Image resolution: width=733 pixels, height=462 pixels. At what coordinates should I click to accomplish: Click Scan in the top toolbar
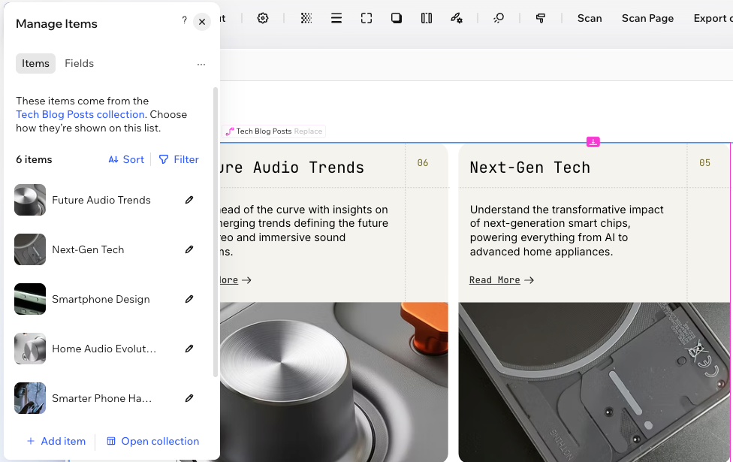590,18
